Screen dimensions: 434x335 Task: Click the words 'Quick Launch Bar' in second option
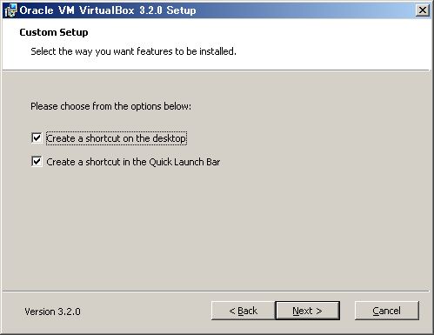click(184, 162)
